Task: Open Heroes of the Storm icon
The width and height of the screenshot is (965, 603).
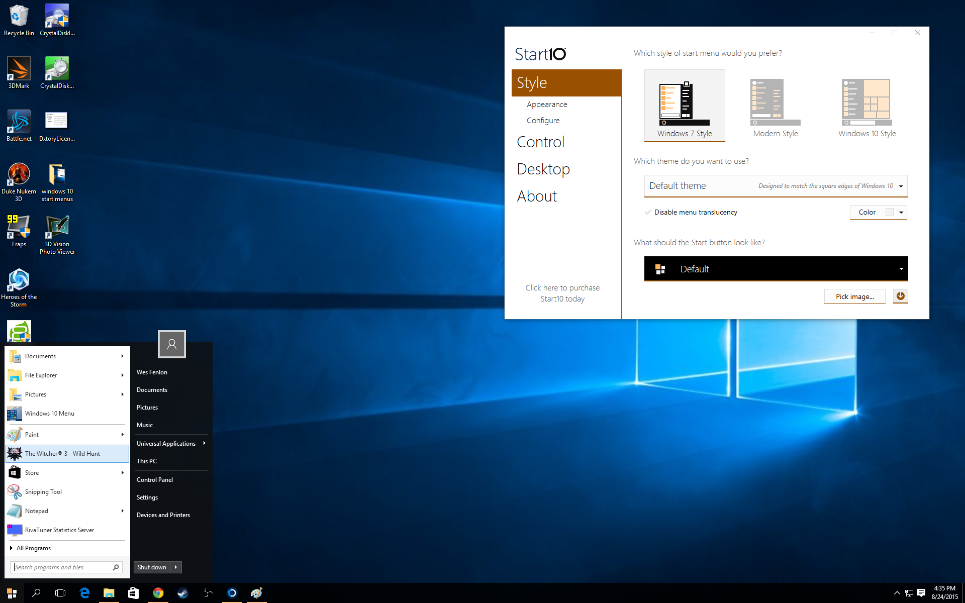Action: 19,281
